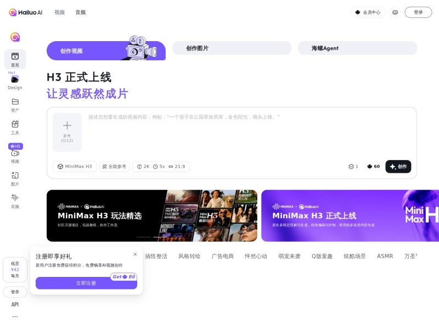Open the more options ellipsis in sidebar
439x329 pixels.
pyautogui.click(x=15, y=316)
